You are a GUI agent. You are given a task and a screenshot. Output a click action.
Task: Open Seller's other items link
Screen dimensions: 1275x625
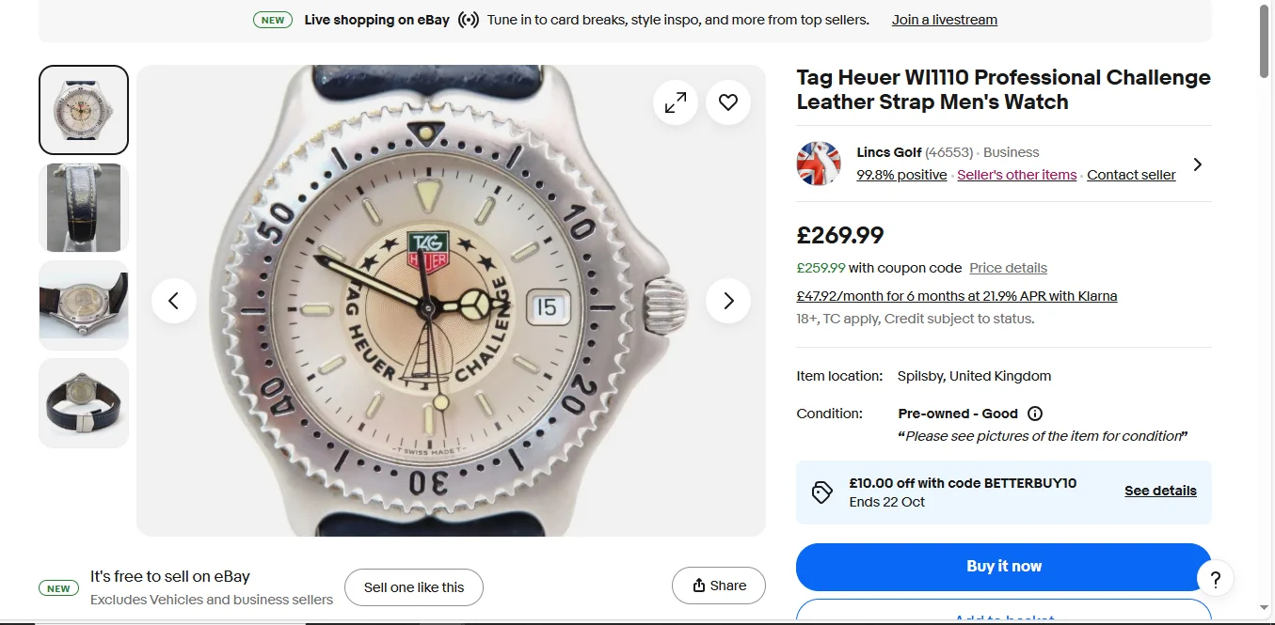[x=1016, y=175]
